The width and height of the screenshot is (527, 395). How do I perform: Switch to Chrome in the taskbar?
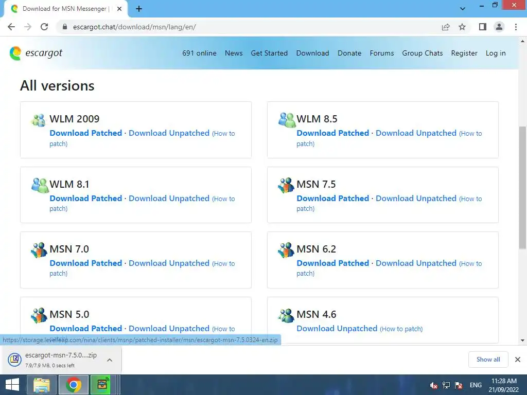[x=74, y=385]
